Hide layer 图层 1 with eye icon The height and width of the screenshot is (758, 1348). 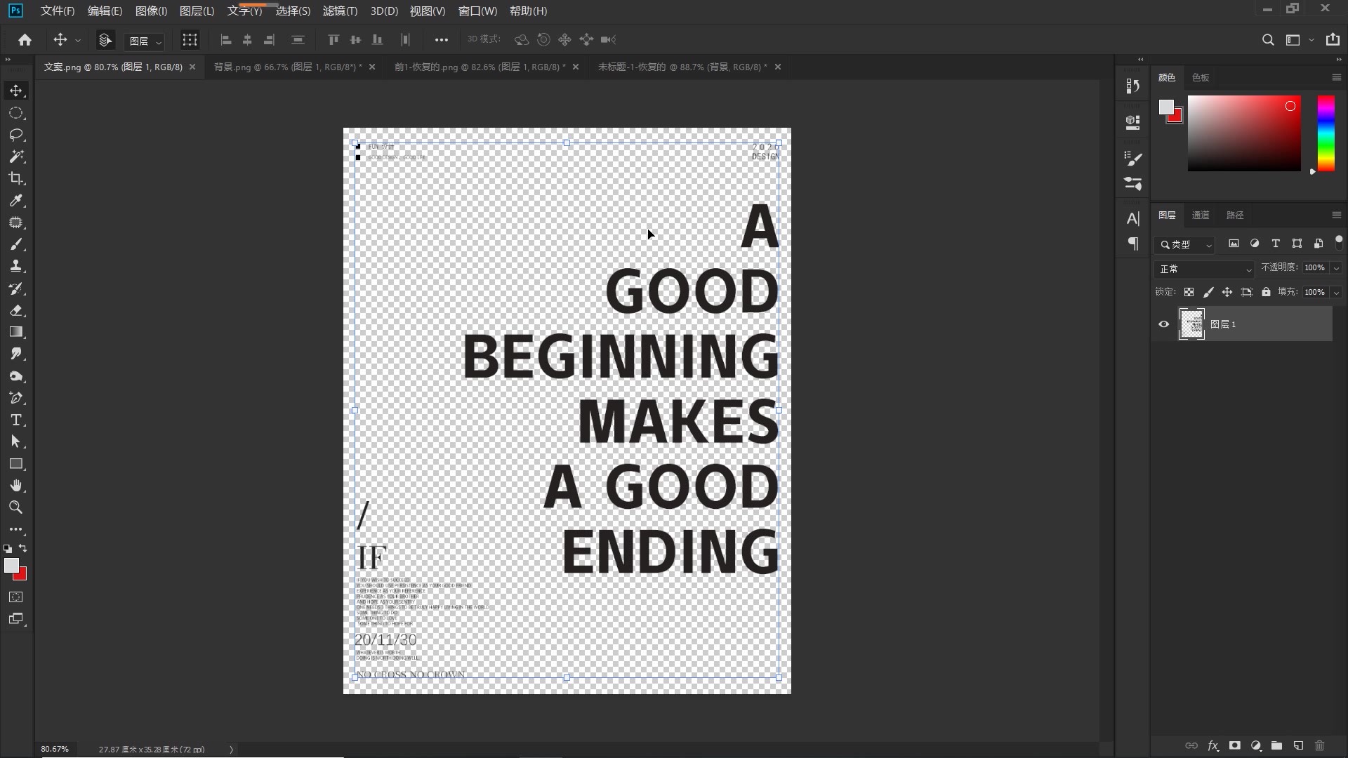1163,324
